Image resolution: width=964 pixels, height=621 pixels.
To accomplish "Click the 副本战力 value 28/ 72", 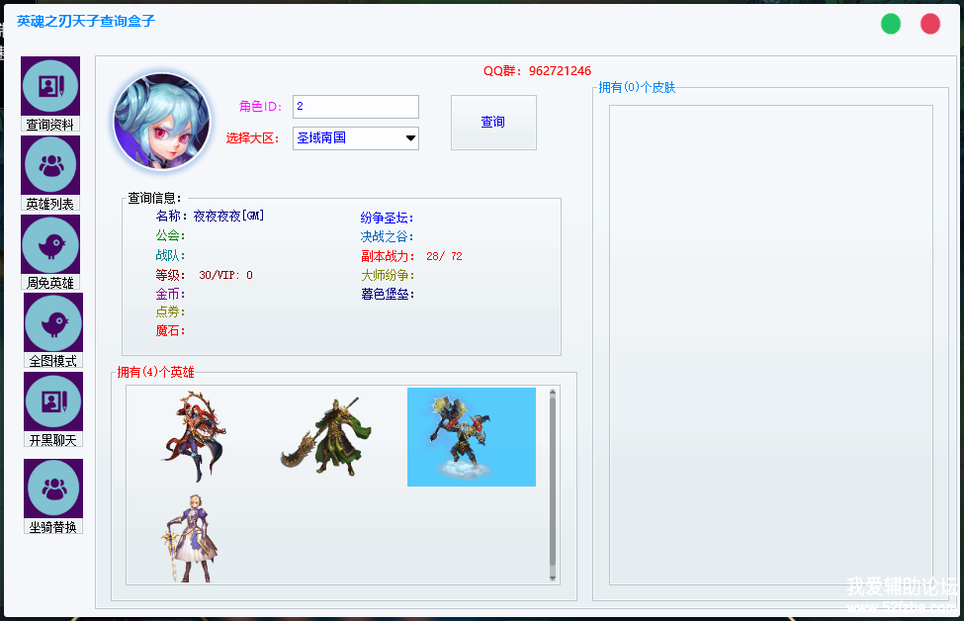I will [x=444, y=256].
